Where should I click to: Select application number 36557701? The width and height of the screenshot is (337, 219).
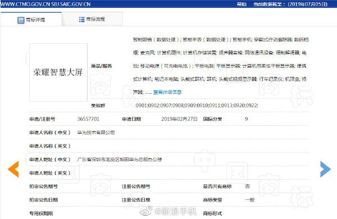88,119
